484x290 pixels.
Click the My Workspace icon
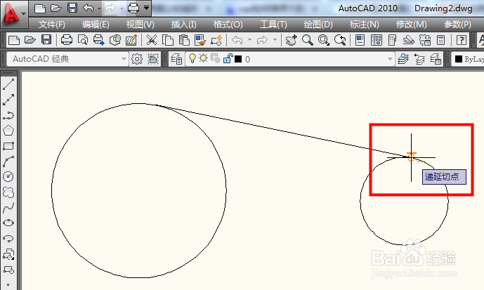153,58
